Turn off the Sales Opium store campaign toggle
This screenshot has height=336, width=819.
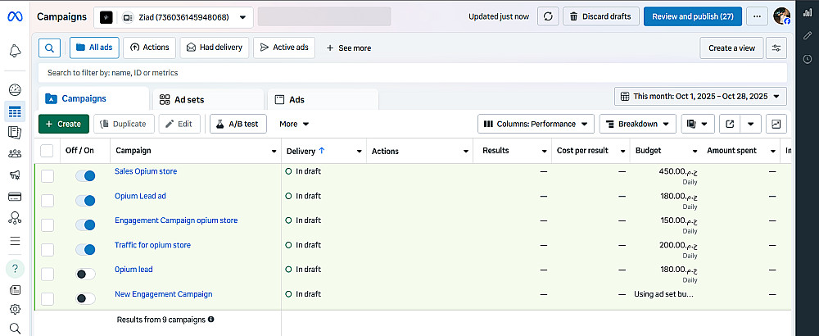(x=85, y=175)
